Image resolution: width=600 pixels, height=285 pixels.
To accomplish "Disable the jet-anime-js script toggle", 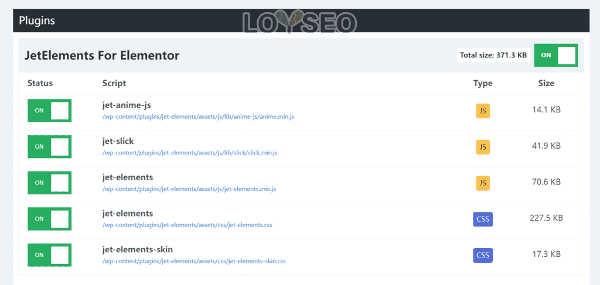I will pos(49,111).
